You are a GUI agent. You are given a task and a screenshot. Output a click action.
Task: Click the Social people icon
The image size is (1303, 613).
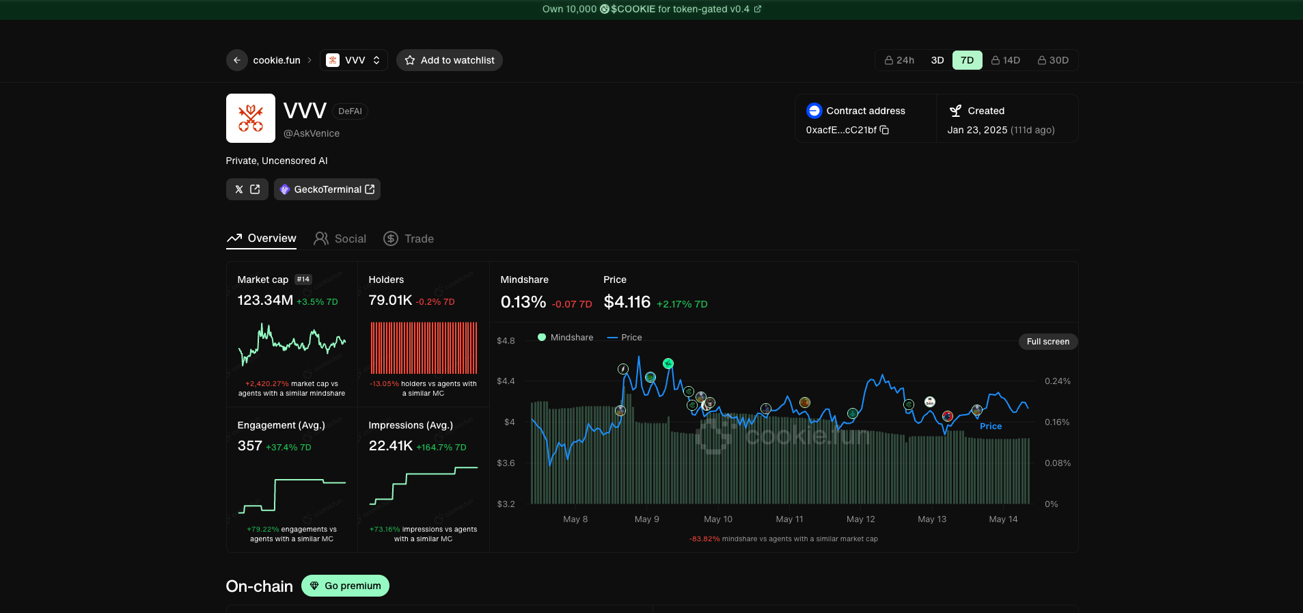coord(321,239)
